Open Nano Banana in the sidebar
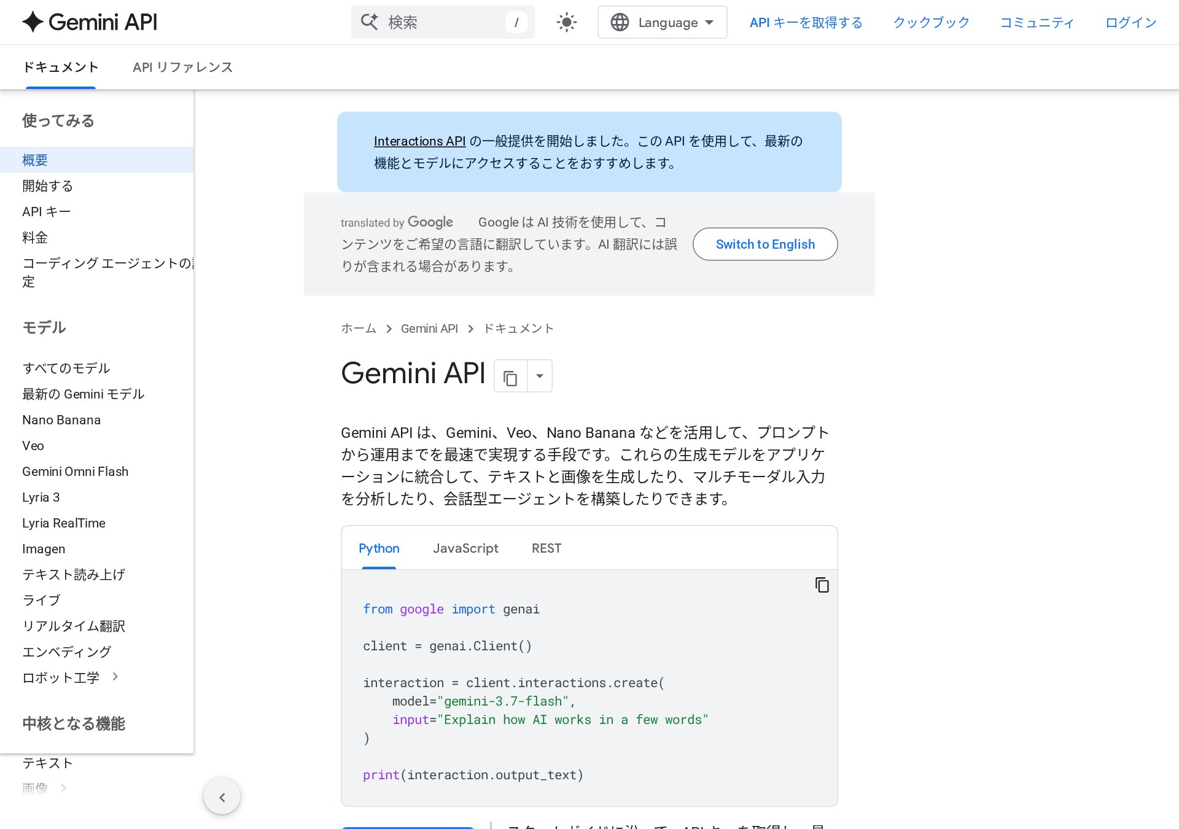Image resolution: width=1179 pixels, height=829 pixels. 61,419
